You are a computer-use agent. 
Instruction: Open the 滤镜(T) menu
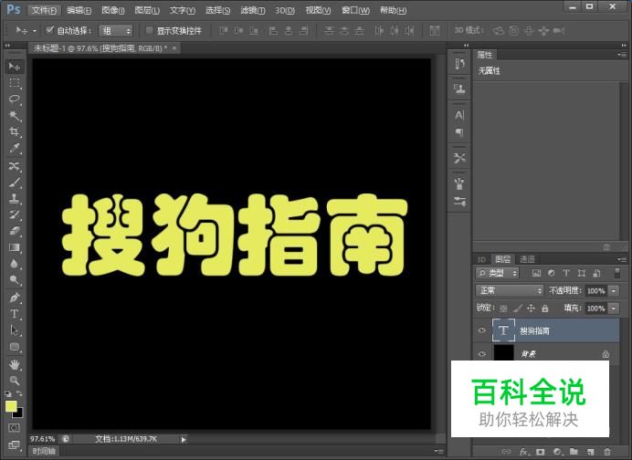(253, 10)
